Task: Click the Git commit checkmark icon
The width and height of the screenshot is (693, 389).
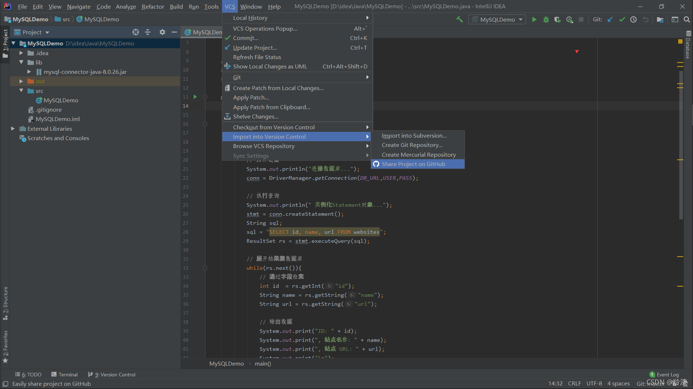Action: (x=622, y=19)
